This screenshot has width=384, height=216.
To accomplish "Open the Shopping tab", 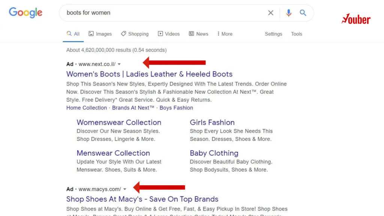I will point(135,34).
